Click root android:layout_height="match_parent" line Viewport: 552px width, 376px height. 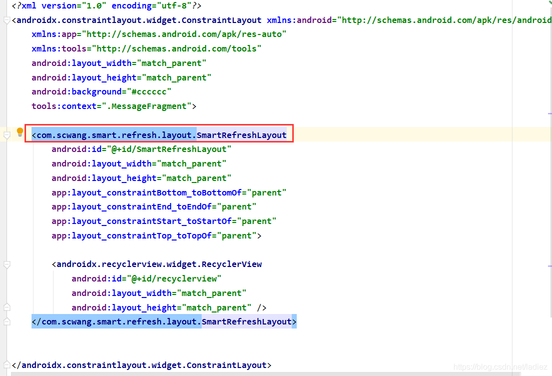pyautogui.click(x=122, y=77)
